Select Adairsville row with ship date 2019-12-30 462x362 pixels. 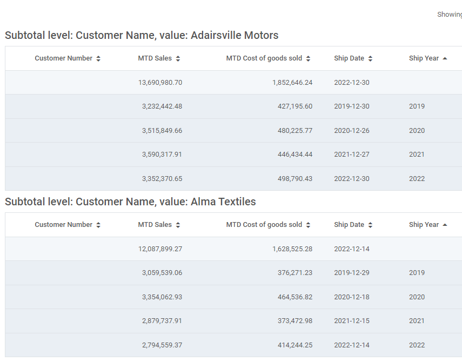tap(233, 106)
